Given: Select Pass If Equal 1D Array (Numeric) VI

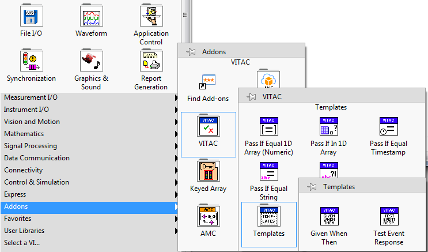Looking at the screenshot, I should coord(269,126).
